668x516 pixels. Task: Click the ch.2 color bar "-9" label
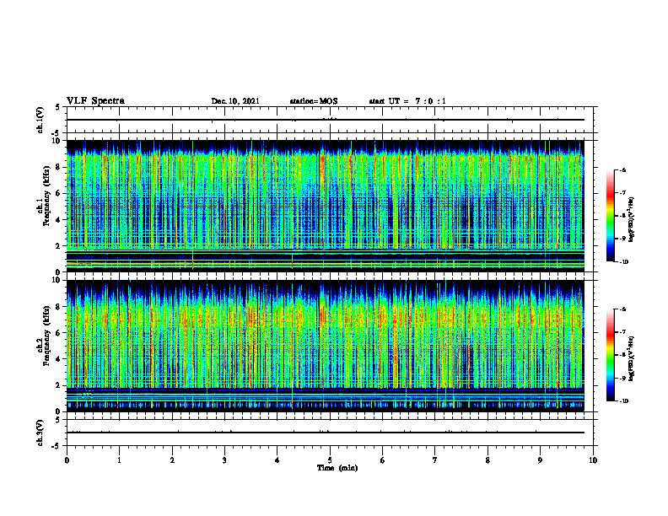[622, 378]
